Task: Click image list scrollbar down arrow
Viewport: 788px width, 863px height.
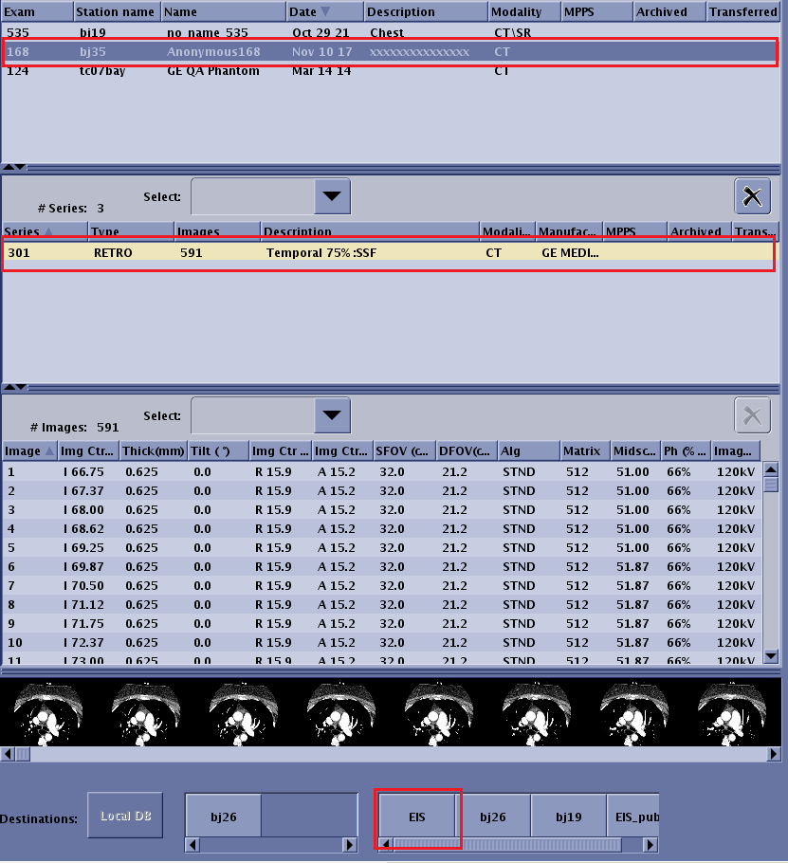Action: coord(771,655)
